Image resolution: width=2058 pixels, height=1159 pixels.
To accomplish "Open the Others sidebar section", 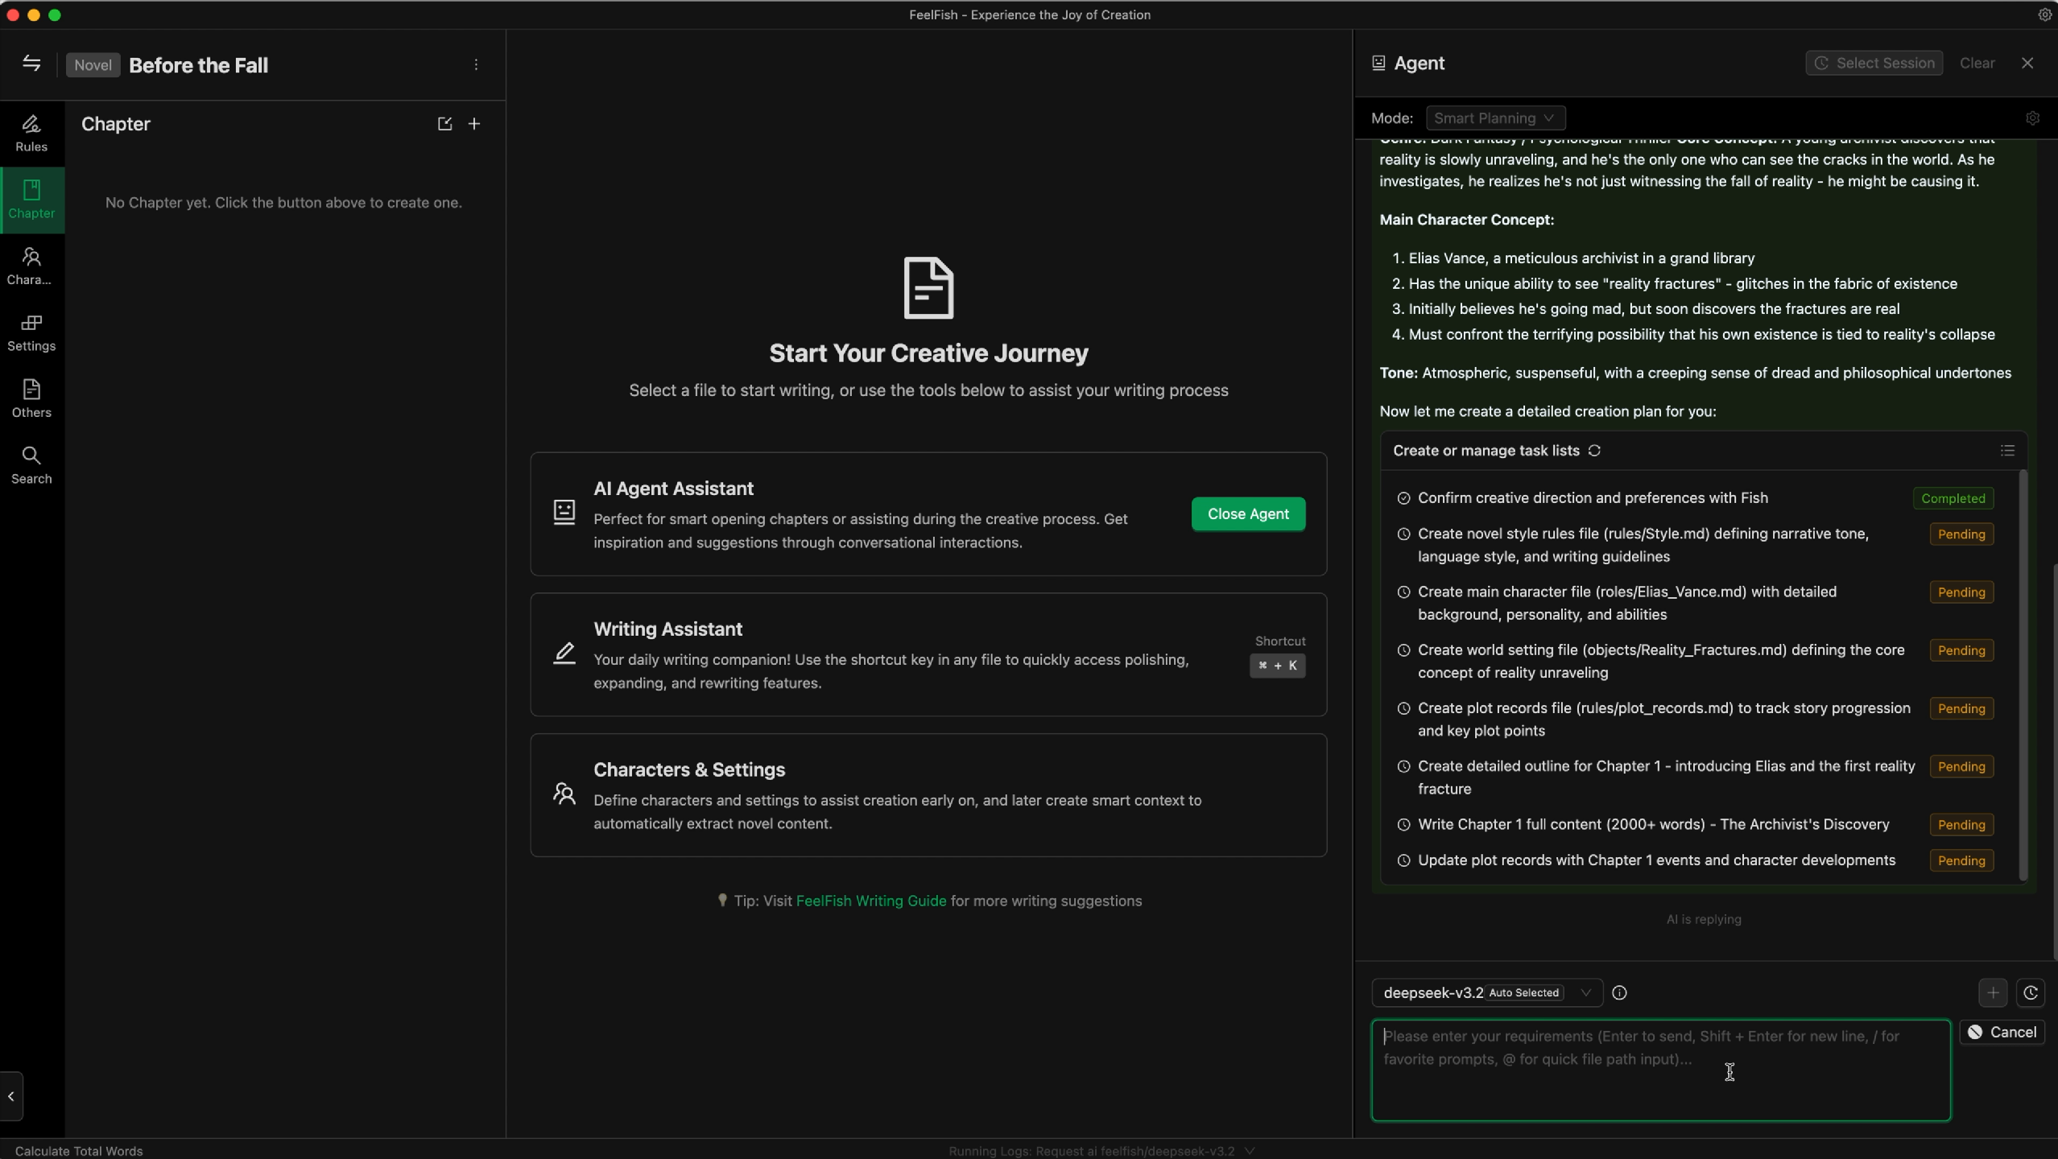I will pyautogui.click(x=31, y=398).
